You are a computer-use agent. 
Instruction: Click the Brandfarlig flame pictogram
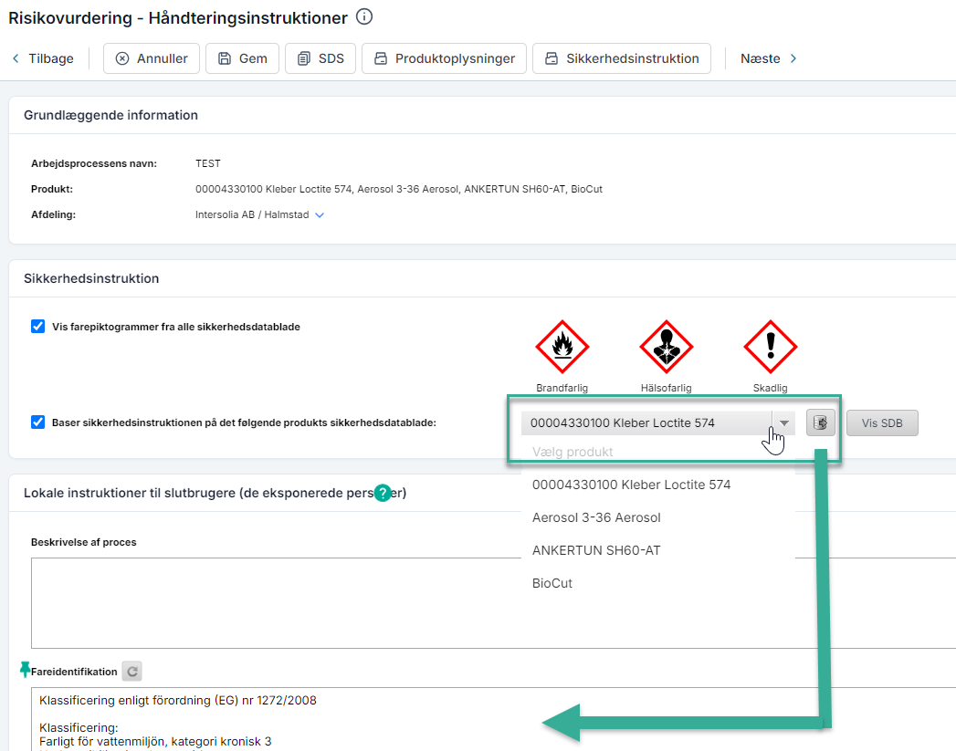pyautogui.click(x=562, y=347)
